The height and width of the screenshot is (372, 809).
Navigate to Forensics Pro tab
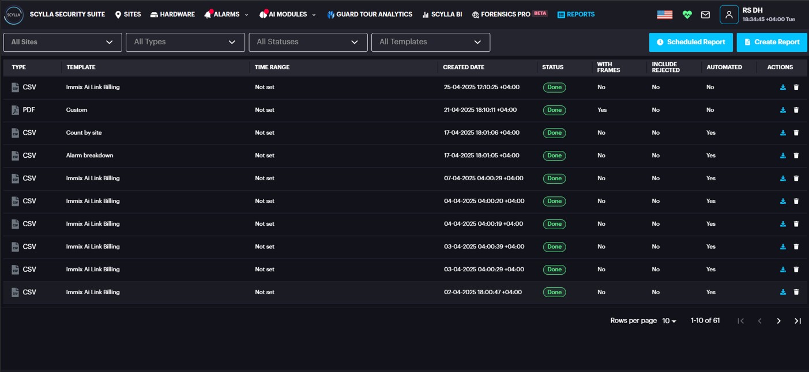(x=505, y=14)
